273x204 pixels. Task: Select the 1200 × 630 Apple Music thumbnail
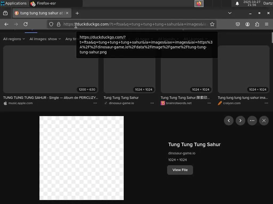(51, 69)
